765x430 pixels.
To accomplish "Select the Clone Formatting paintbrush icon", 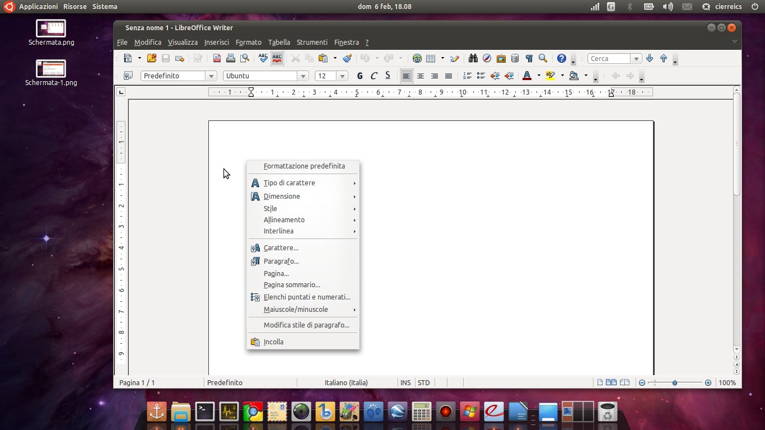I will click(x=347, y=58).
